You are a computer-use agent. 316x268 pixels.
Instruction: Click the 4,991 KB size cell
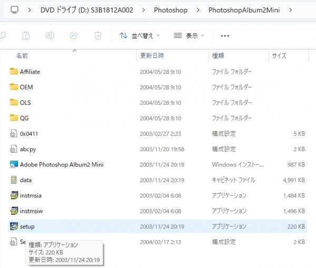point(294,180)
